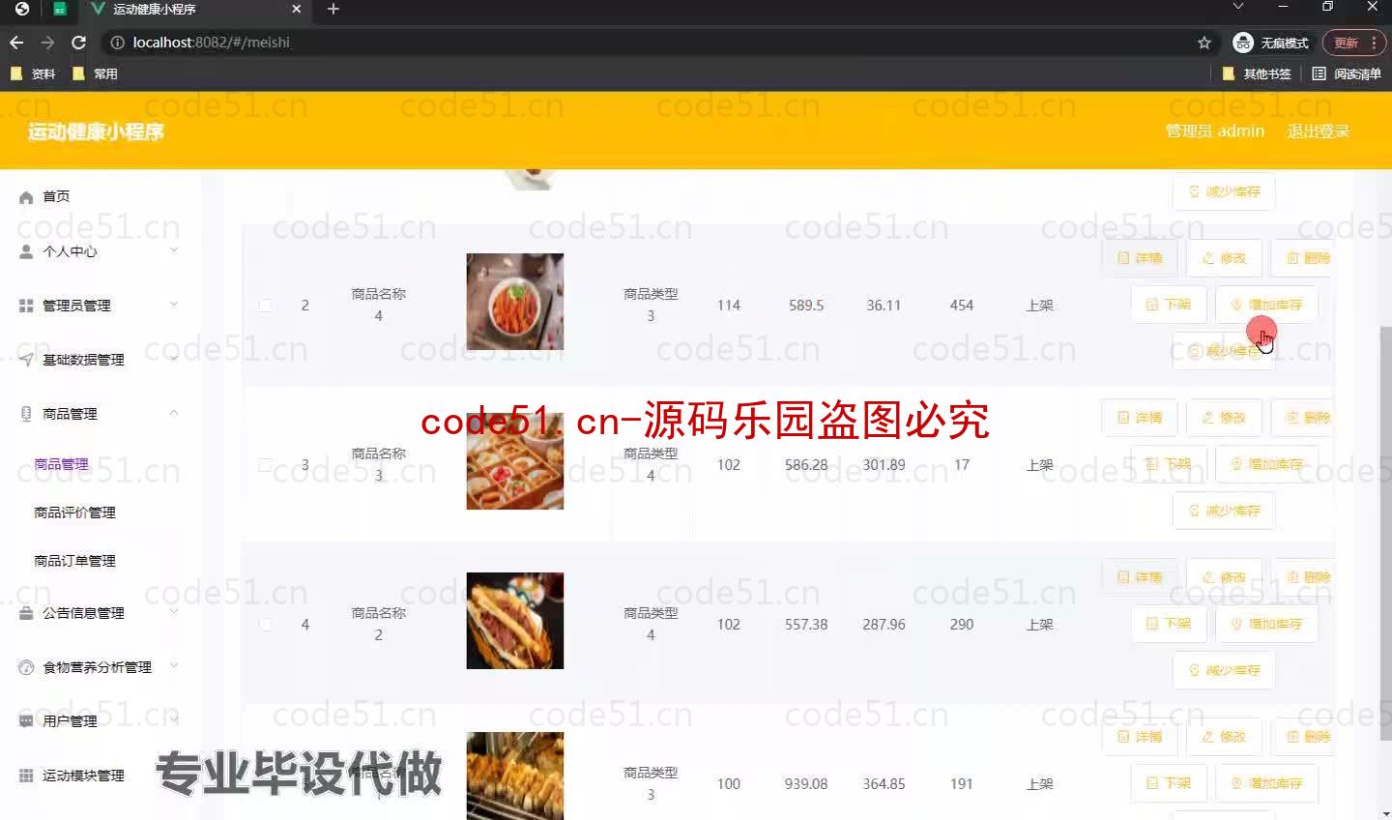This screenshot has height=820, width=1392.
Task: Click the 运动模块管理 grid icon
Action: tap(26, 776)
